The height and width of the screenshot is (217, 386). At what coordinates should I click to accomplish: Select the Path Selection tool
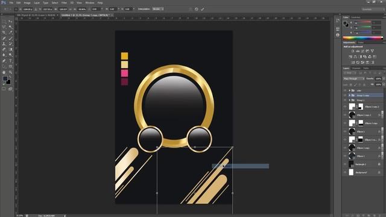pos(4,66)
